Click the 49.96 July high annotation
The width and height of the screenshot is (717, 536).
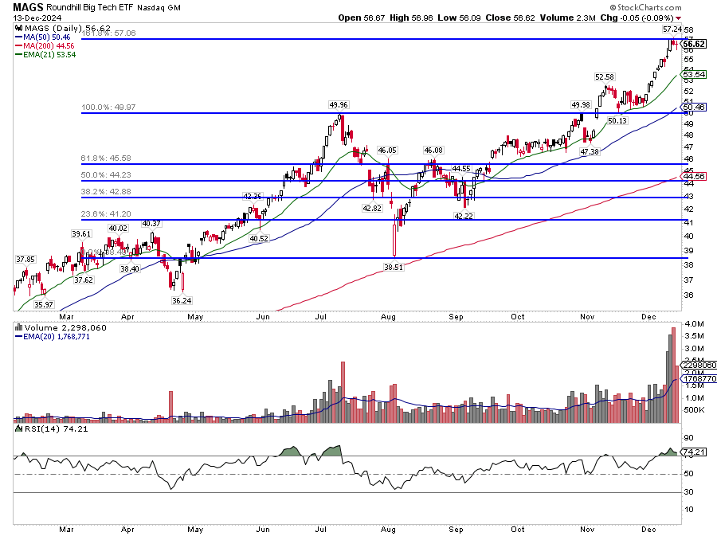pyautogui.click(x=339, y=105)
